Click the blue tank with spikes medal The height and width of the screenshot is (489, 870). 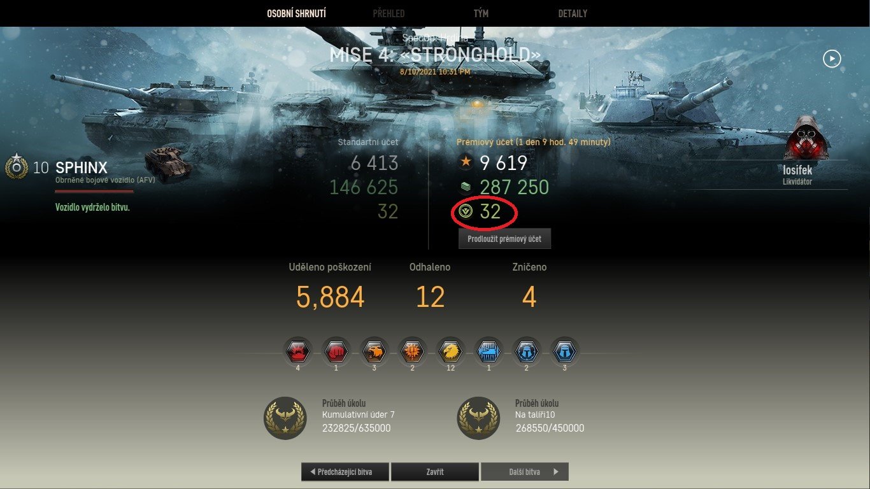click(x=488, y=351)
